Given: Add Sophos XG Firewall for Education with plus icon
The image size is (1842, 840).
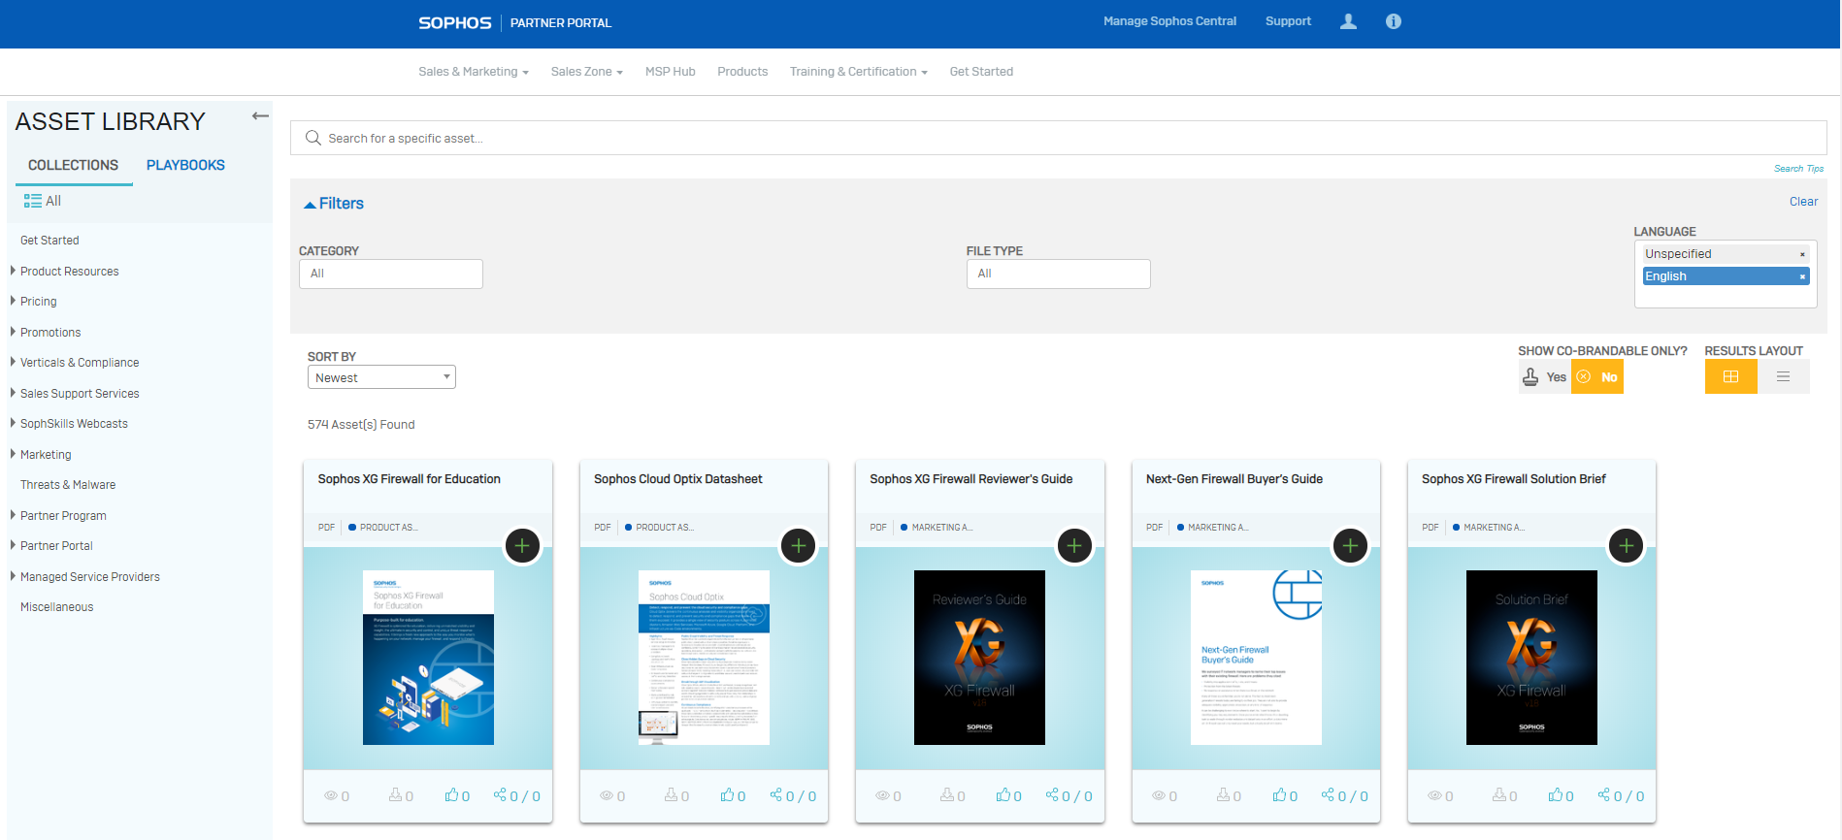Looking at the screenshot, I should pyautogui.click(x=522, y=546).
